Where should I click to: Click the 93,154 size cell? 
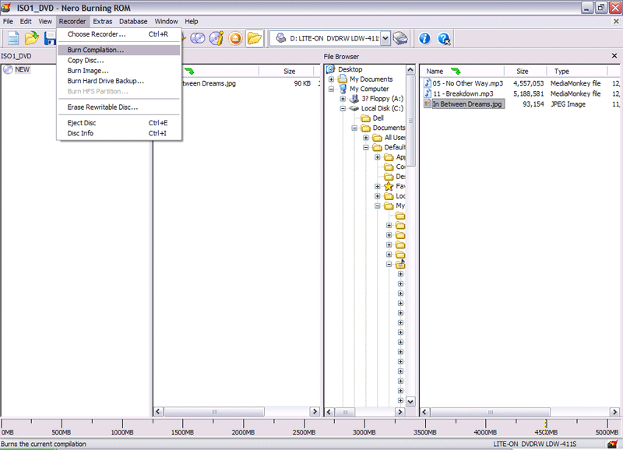(533, 104)
